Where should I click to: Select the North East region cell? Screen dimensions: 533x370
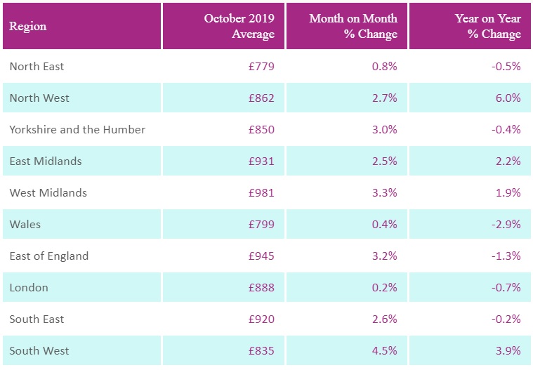coord(37,67)
